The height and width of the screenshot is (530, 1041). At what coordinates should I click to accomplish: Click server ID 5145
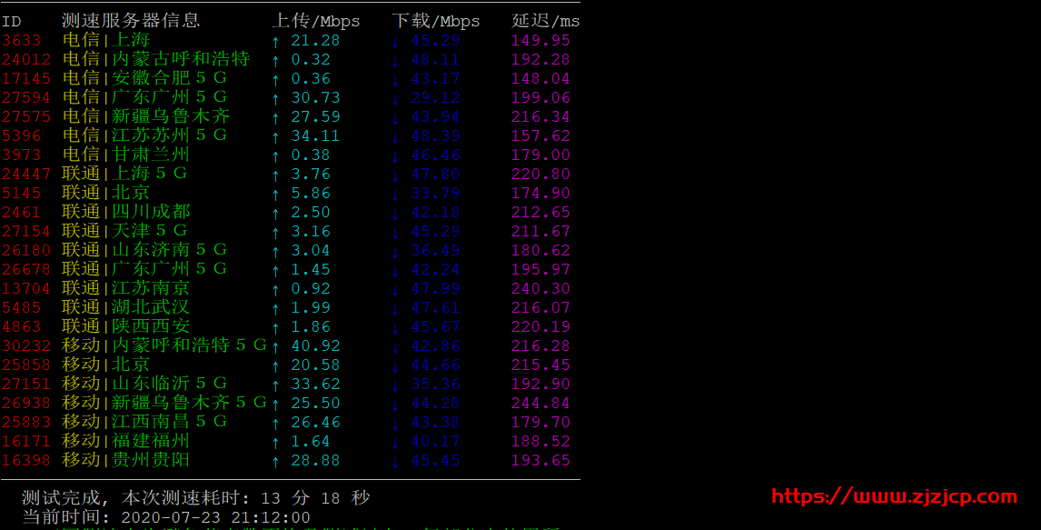(21, 194)
